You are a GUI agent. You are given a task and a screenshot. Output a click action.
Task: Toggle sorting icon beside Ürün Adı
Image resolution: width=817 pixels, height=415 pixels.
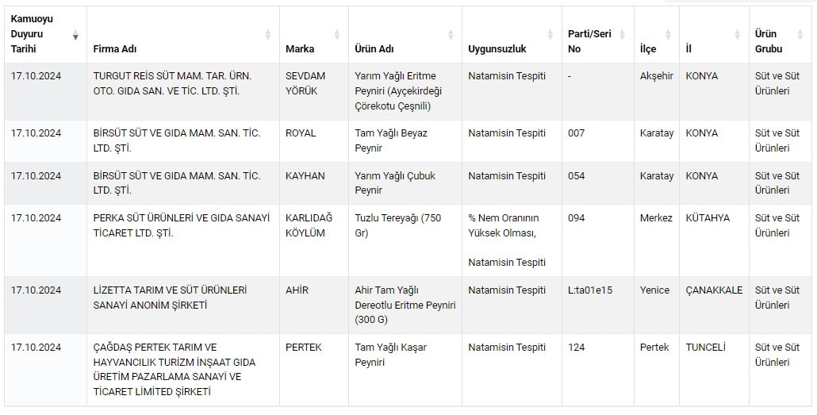tap(451, 35)
